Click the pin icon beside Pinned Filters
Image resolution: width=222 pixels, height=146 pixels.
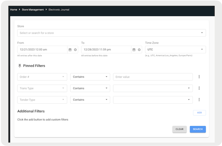[x=20, y=66]
